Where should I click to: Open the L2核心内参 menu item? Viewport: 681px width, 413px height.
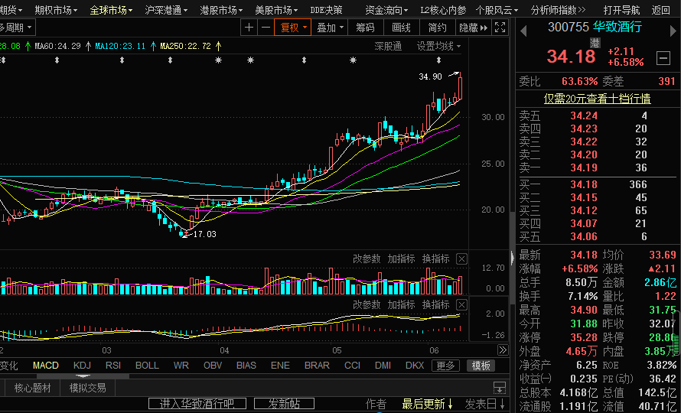(x=443, y=9)
